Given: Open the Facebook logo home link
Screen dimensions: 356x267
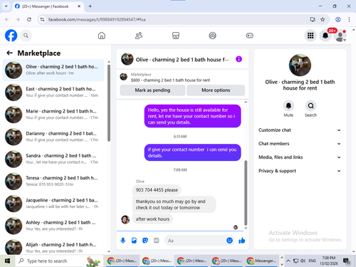Looking at the screenshot, I should pyautogui.click(x=11, y=36).
